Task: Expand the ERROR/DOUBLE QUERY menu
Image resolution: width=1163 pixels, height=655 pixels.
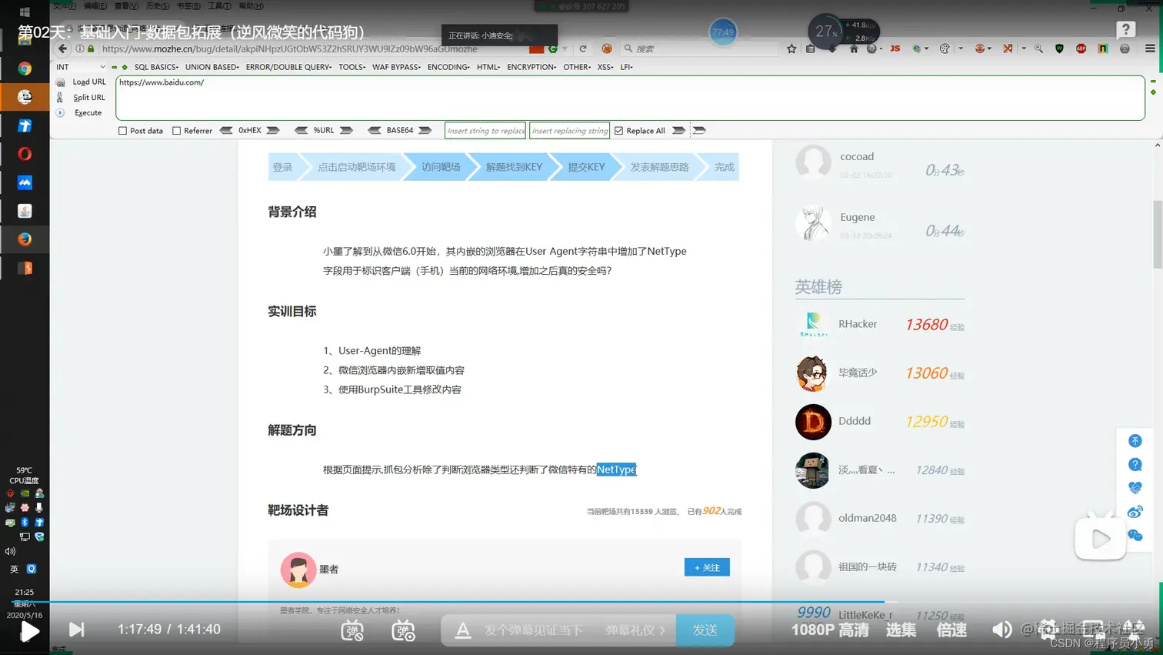Action: pyautogui.click(x=288, y=67)
